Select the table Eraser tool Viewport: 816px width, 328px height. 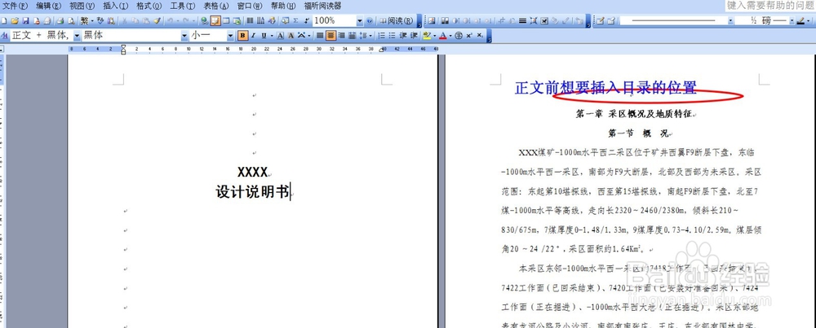coord(611,21)
